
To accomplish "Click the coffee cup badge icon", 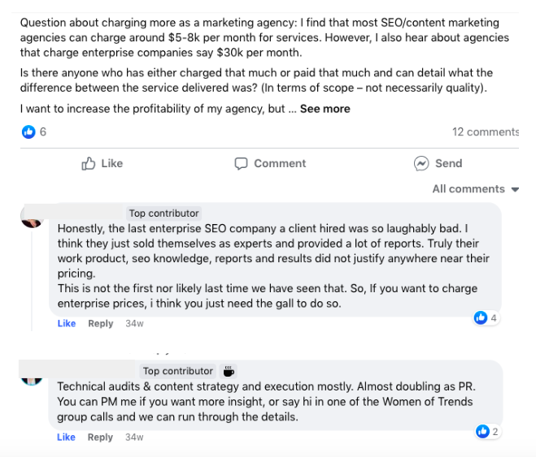I will tap(229, 371).
